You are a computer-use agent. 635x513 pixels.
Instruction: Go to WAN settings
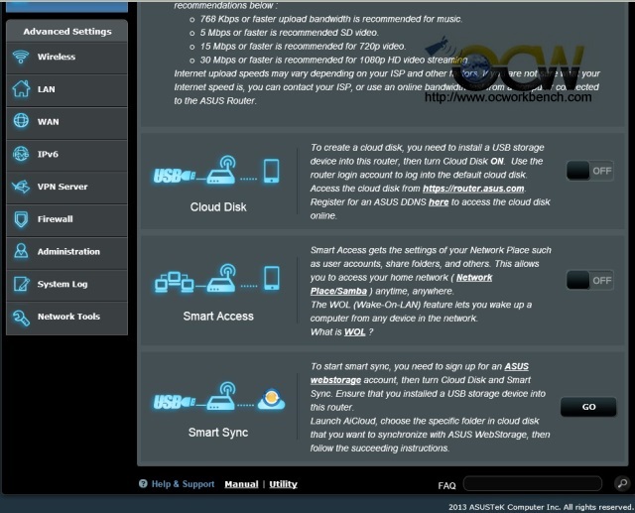coord(66,123)
